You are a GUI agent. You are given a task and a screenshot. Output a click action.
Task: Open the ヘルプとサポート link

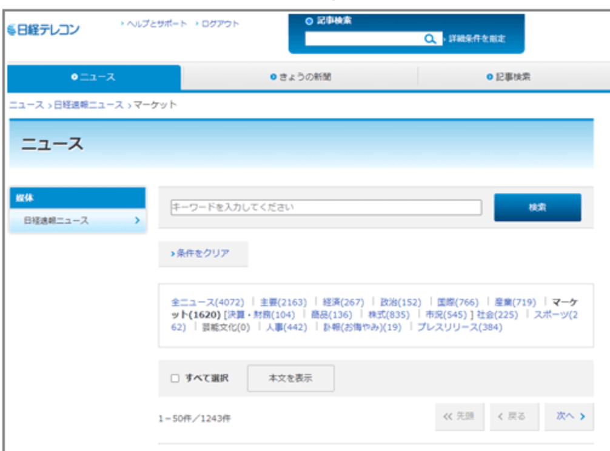pos(154,24)
